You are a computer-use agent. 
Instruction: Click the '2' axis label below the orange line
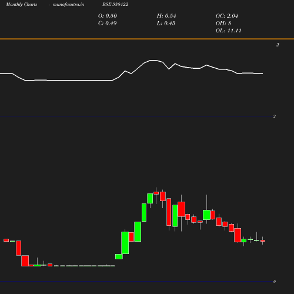point(278,45)
